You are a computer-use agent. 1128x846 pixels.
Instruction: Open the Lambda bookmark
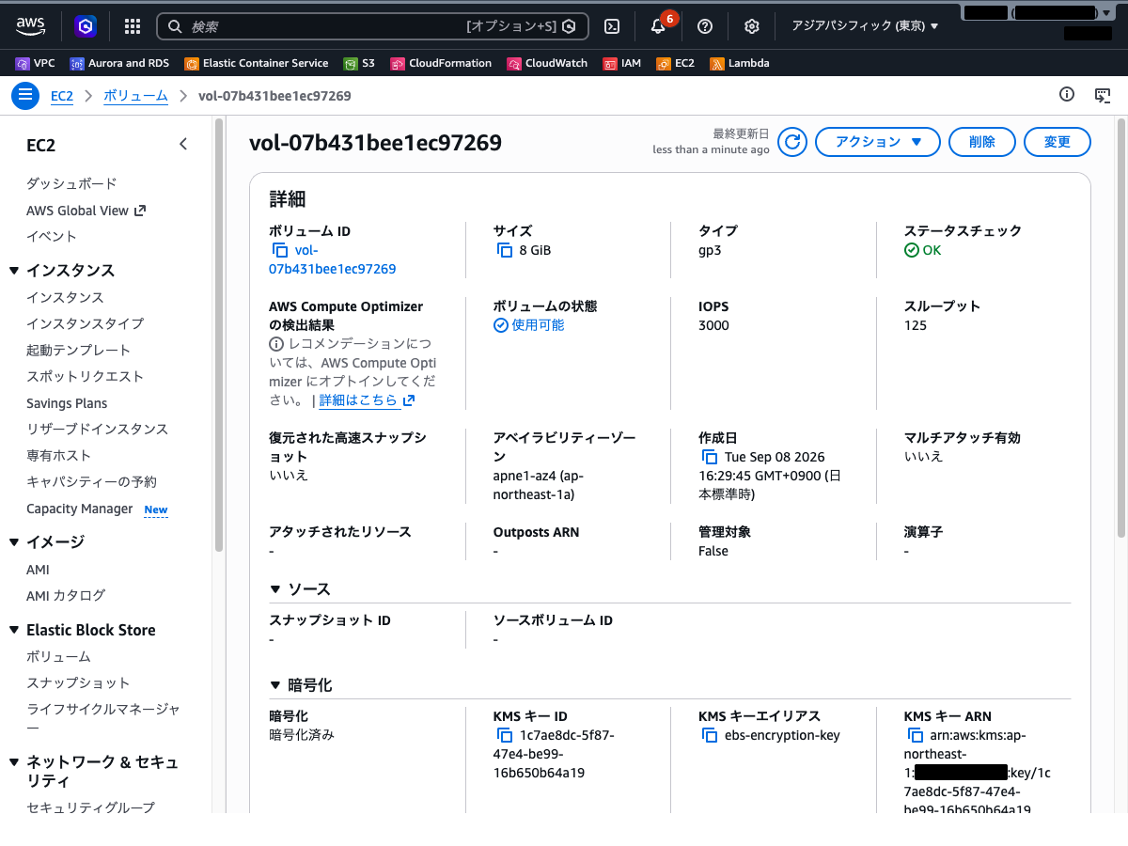point(740,63)
